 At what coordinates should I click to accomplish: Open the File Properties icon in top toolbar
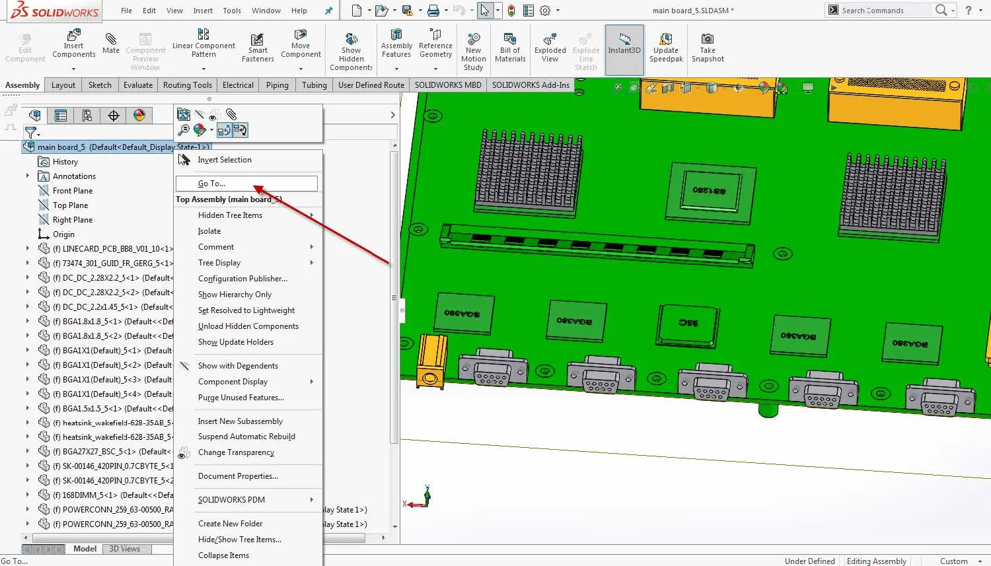tap(529, 10)
